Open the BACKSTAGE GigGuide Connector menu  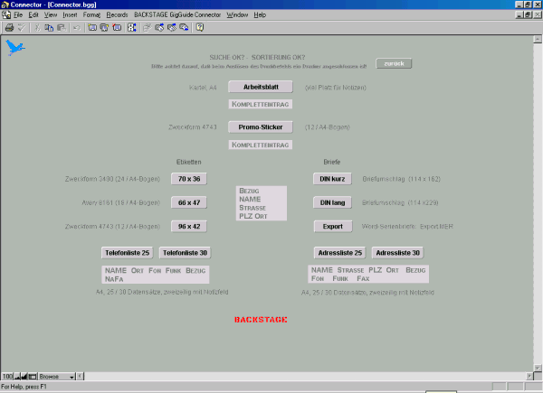point(177,15)
